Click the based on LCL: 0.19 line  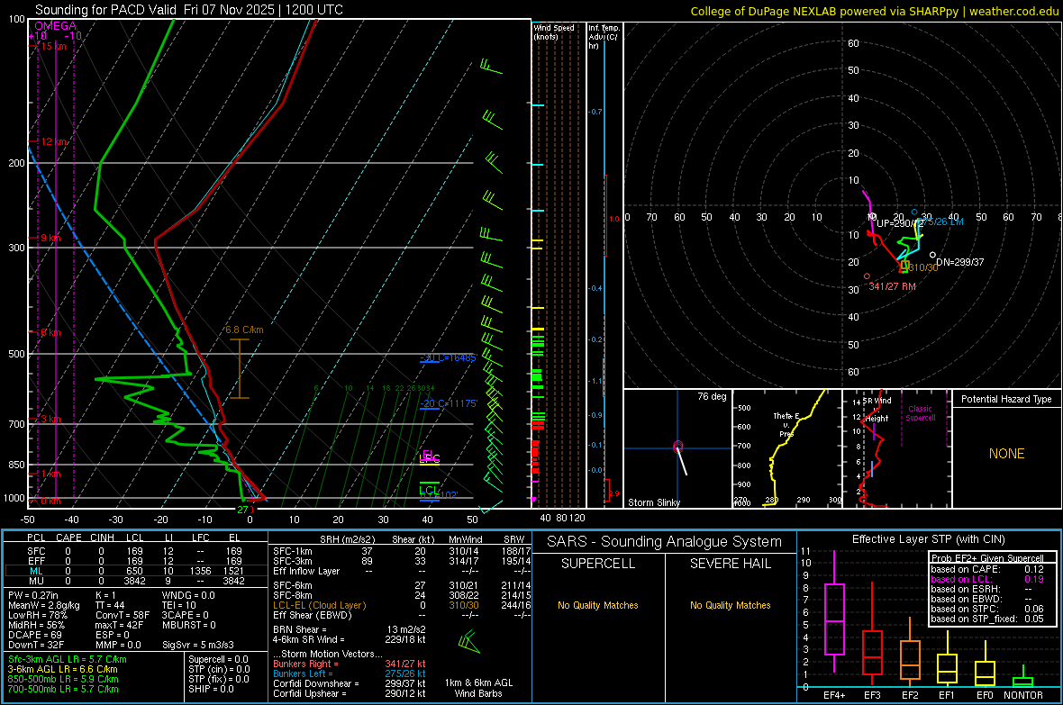tap(987, 579)
